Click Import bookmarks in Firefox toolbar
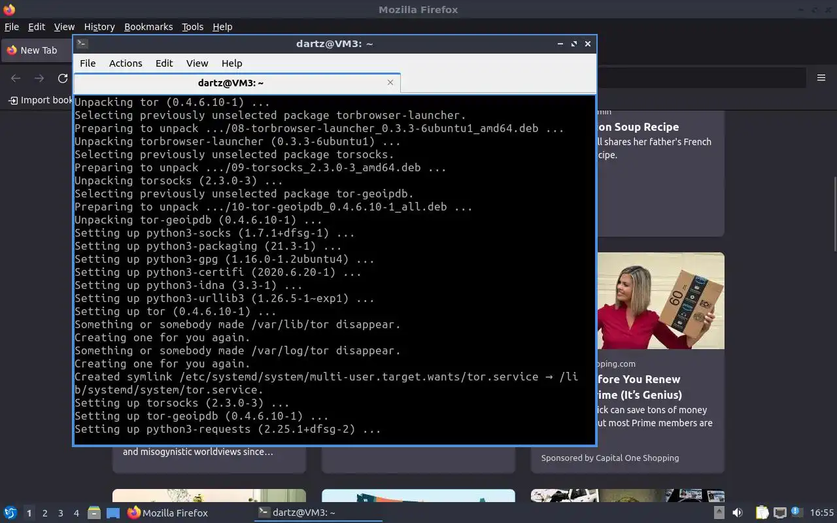 [41, 100]
